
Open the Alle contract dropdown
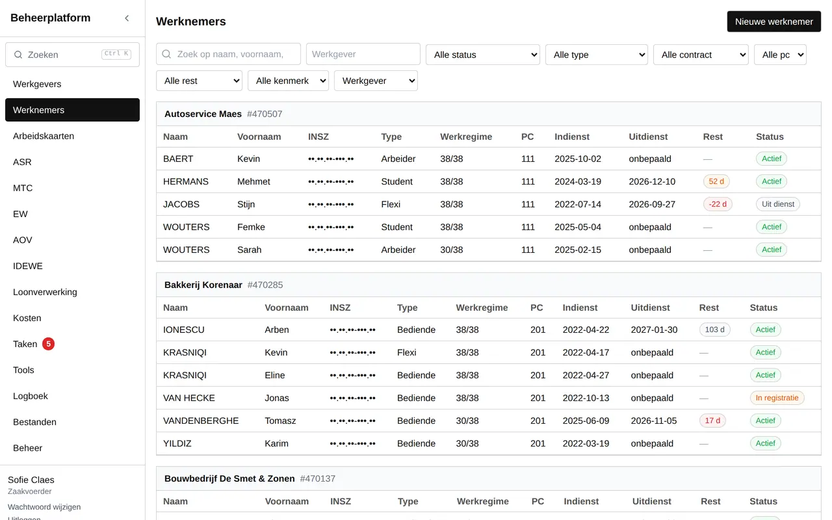click(x=701, y=55)
